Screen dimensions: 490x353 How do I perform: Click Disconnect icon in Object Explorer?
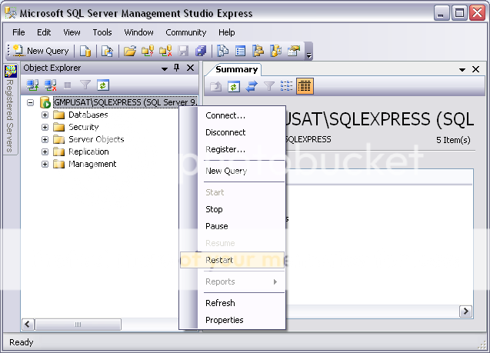pos(50,85)
